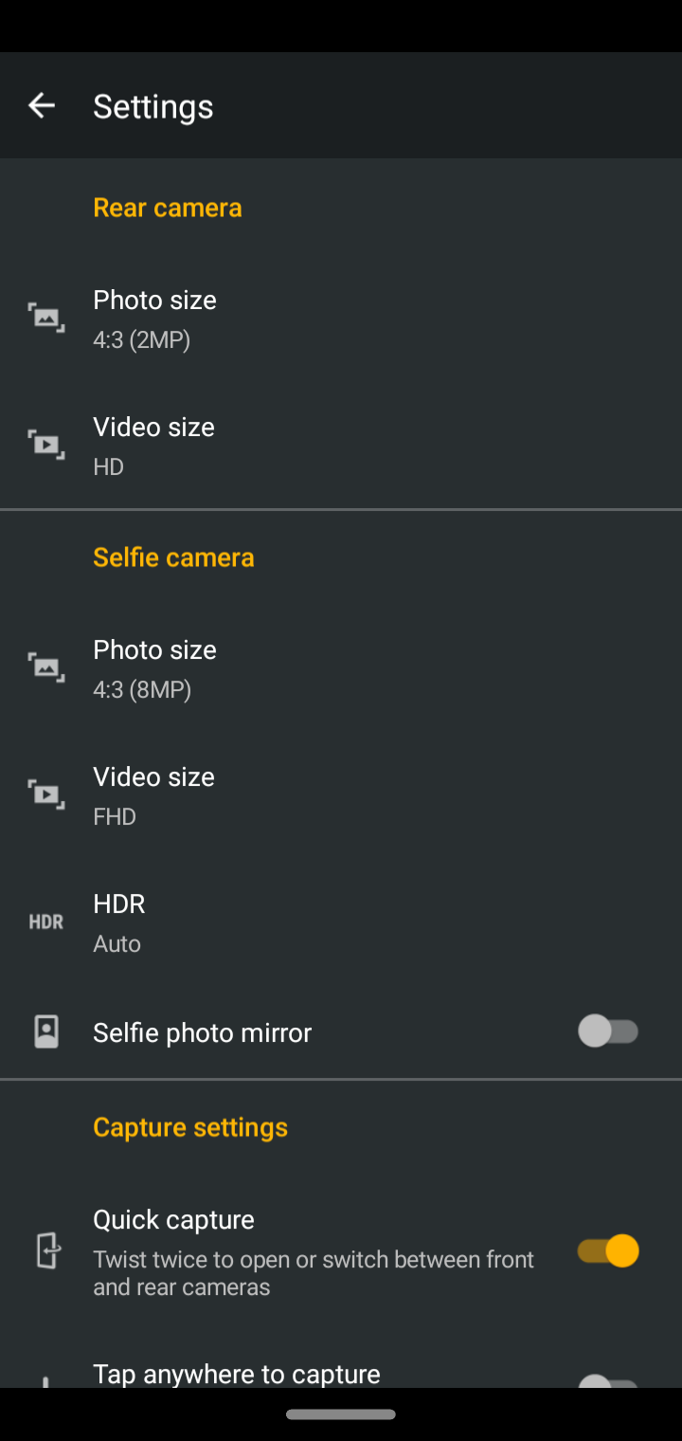Open the HDR Auto mode options
Image resolution: width=682 pixels, height=1441 pixels.
(x=119, y=922)
